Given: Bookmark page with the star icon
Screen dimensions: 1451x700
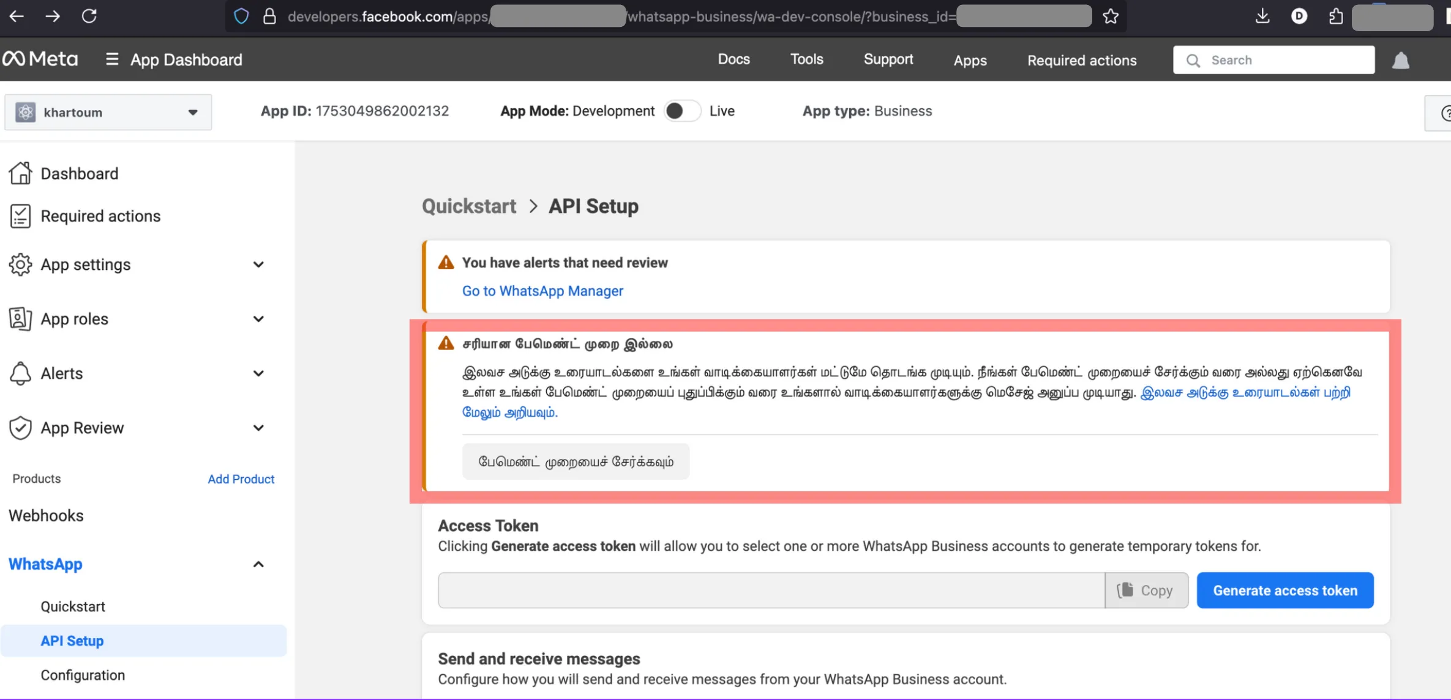Looking at the screenshot, I should point(1111,17).
